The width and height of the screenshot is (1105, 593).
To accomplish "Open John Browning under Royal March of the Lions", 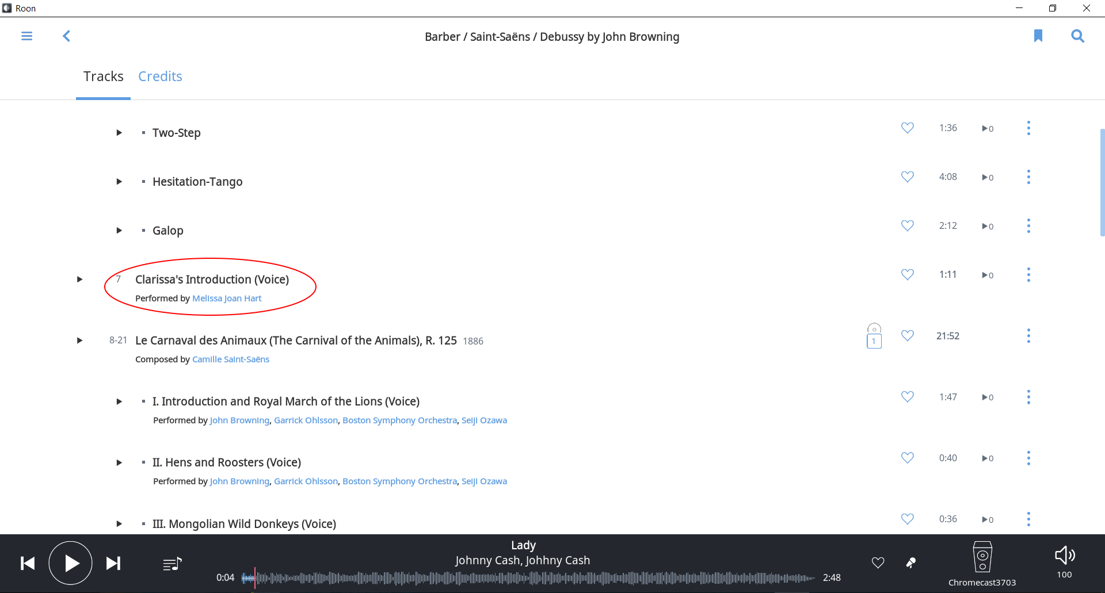I will (239, 420).
